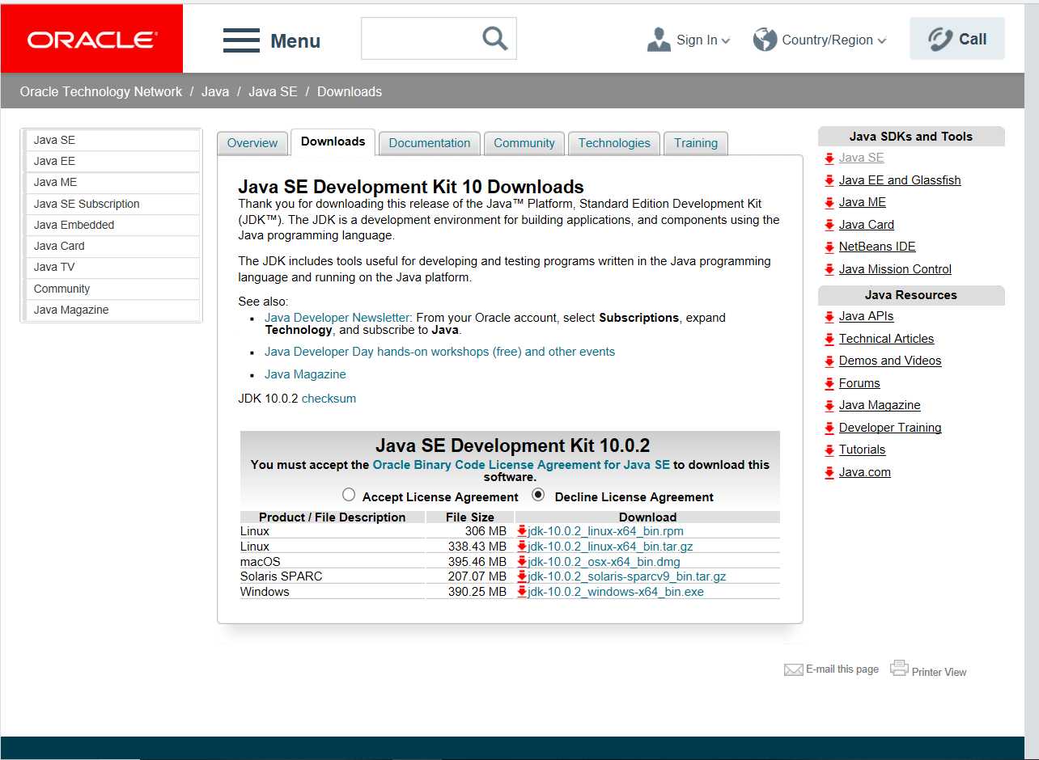This screenshot has width=1039, height=760.
Task: Click red arrow icon for linux-x64_bin.rpm
Action: 522,531
